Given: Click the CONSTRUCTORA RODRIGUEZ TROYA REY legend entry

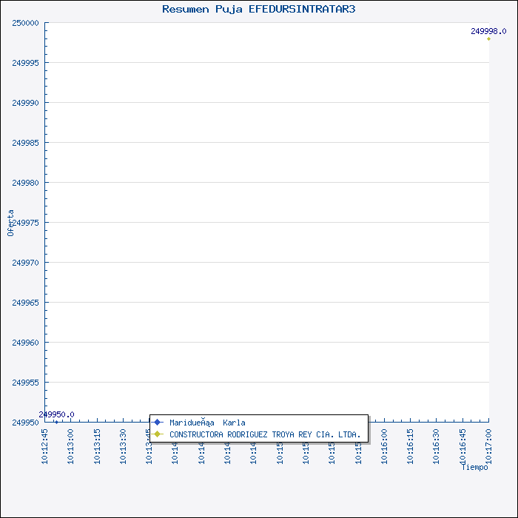Looking at the screenshot, I should [265, 434].
